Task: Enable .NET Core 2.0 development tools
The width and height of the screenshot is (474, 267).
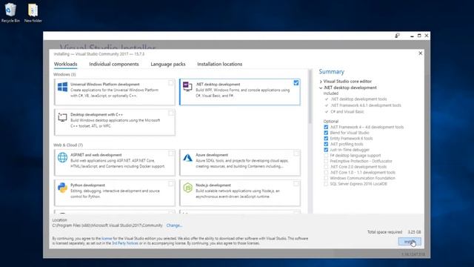Action: pyautogui.click(x=326, y=167)
